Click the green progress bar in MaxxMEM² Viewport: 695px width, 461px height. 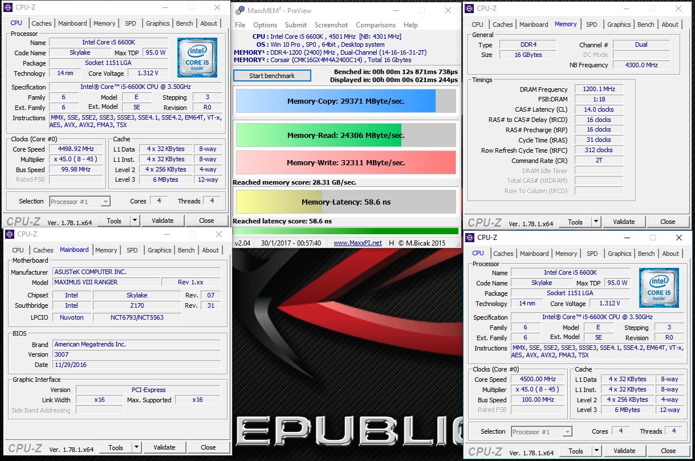pyautogui.click(x=347, y=231)
